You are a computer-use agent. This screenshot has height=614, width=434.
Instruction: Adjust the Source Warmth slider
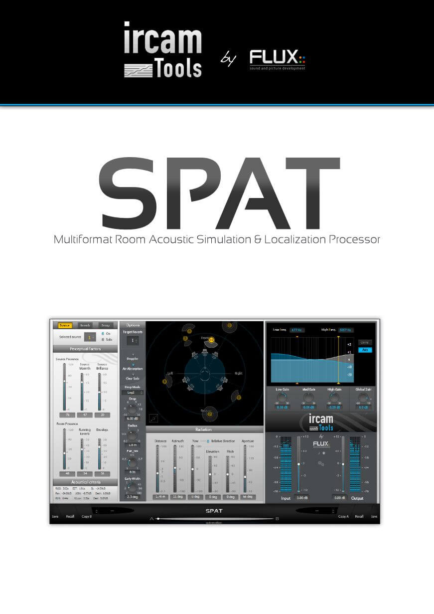coord(82,391)
